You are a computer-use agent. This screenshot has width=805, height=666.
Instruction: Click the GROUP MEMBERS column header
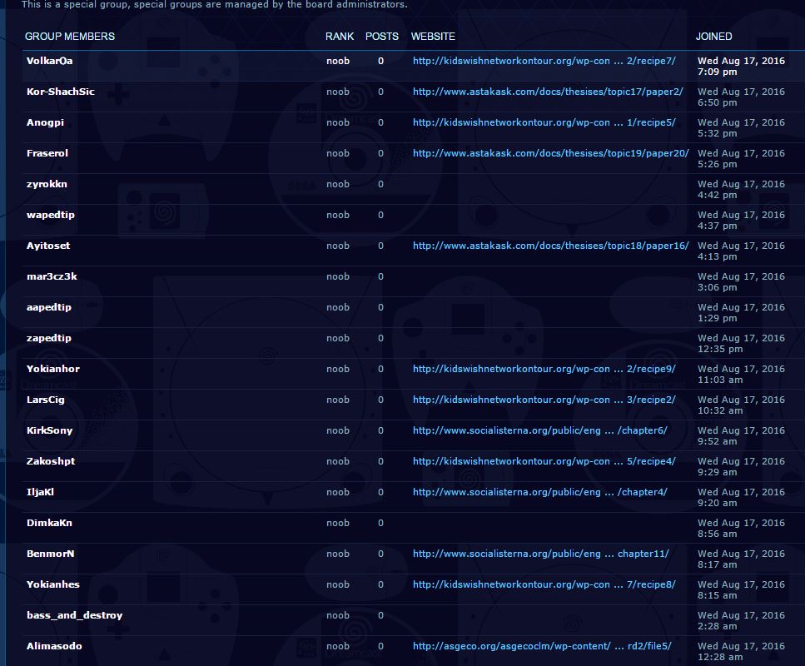(x=70, y=37)
